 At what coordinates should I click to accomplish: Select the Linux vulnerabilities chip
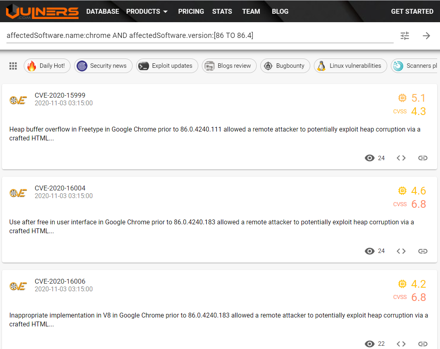click(350, 66)
